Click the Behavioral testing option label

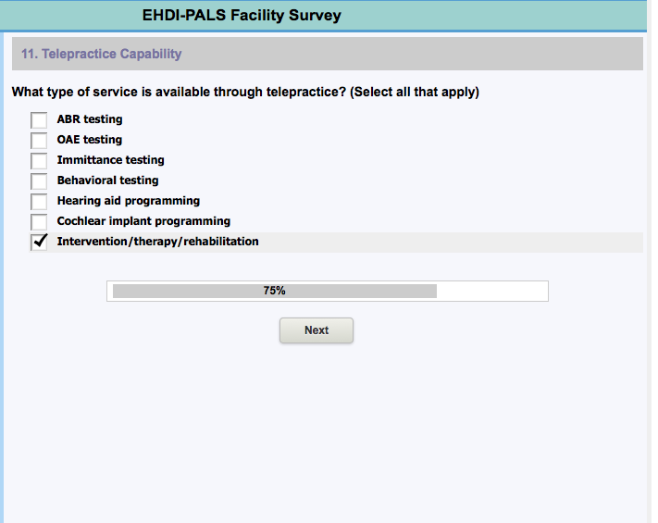click(107, 181)
